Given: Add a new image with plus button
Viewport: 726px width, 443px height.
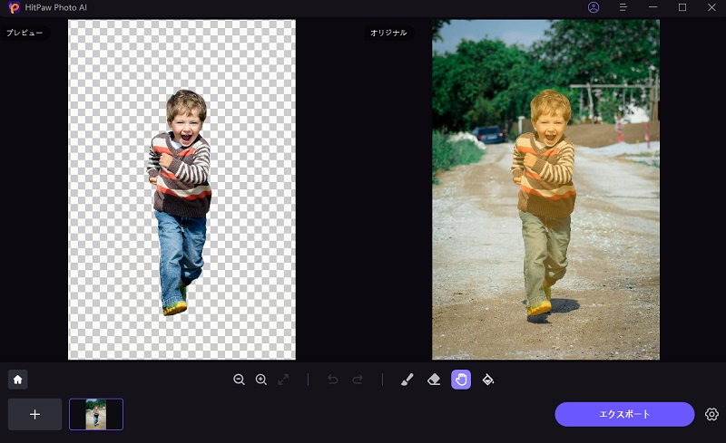Looking at the screenshot, I should pos(35,414).
